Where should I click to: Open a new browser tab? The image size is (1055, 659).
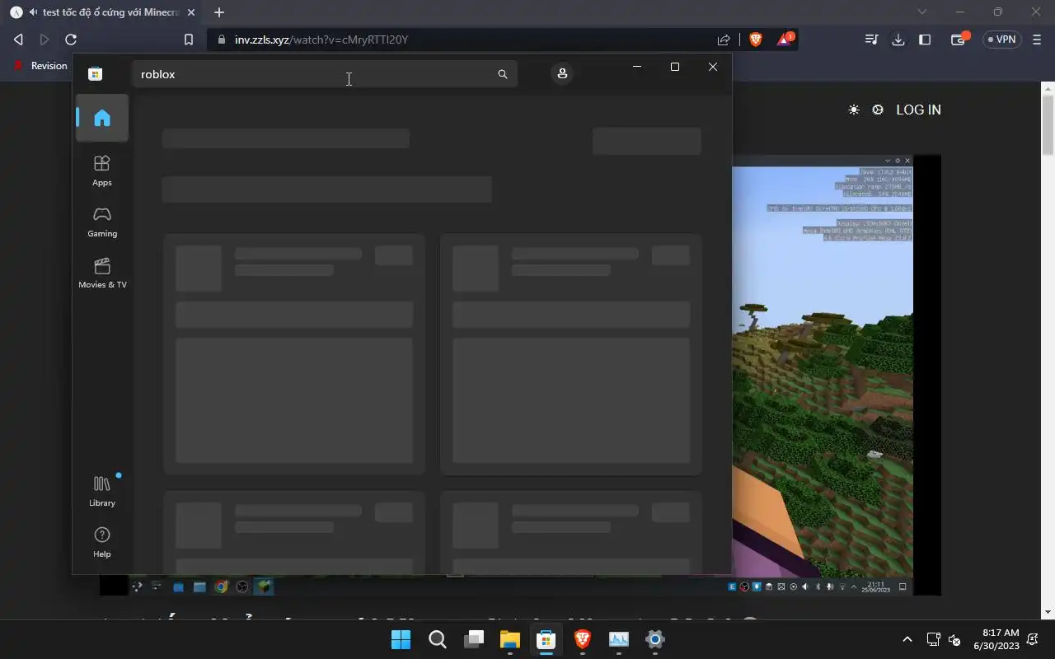point(219,12)
